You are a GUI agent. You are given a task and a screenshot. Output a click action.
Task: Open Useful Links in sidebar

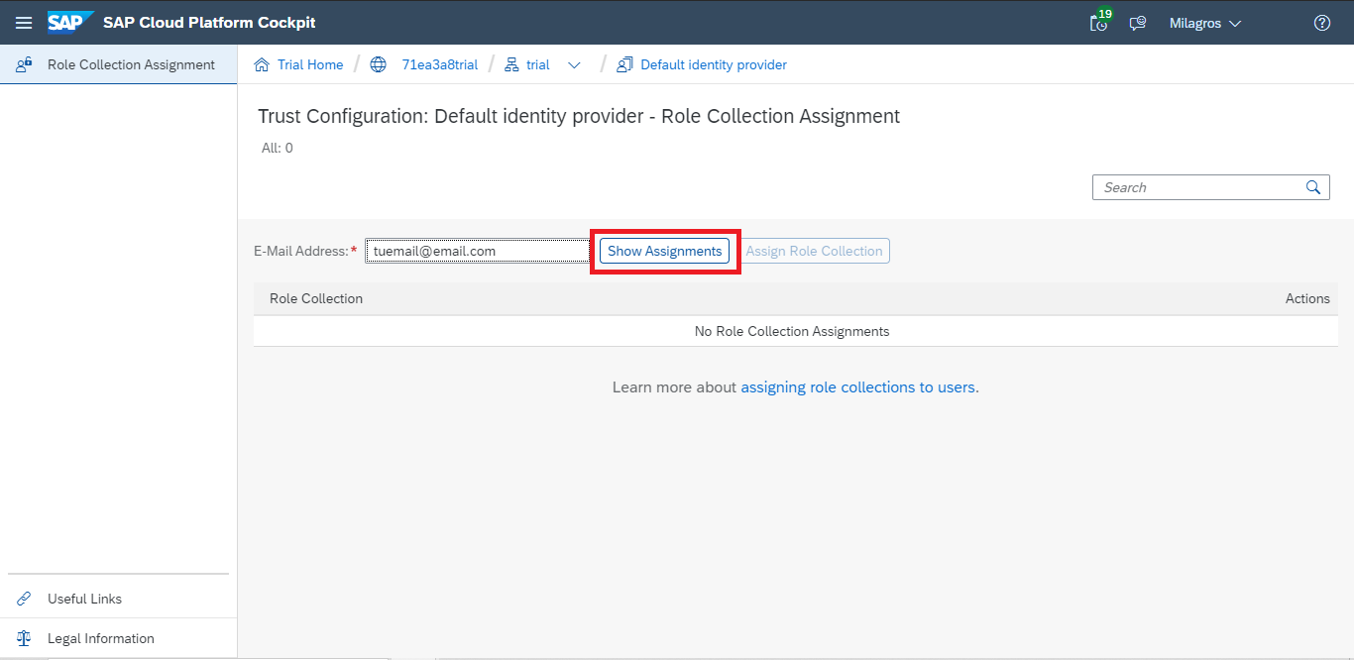pos(84,599)
